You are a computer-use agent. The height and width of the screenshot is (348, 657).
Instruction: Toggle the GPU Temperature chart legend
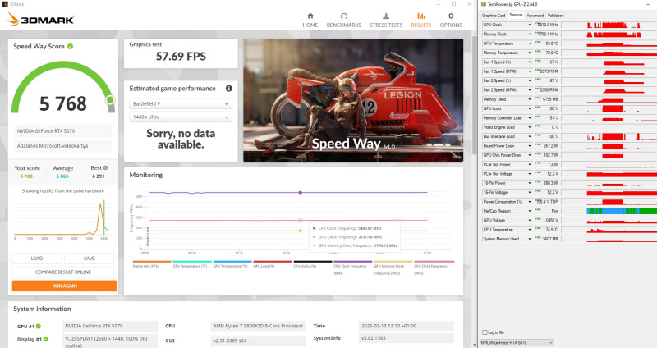pos(232,263)
